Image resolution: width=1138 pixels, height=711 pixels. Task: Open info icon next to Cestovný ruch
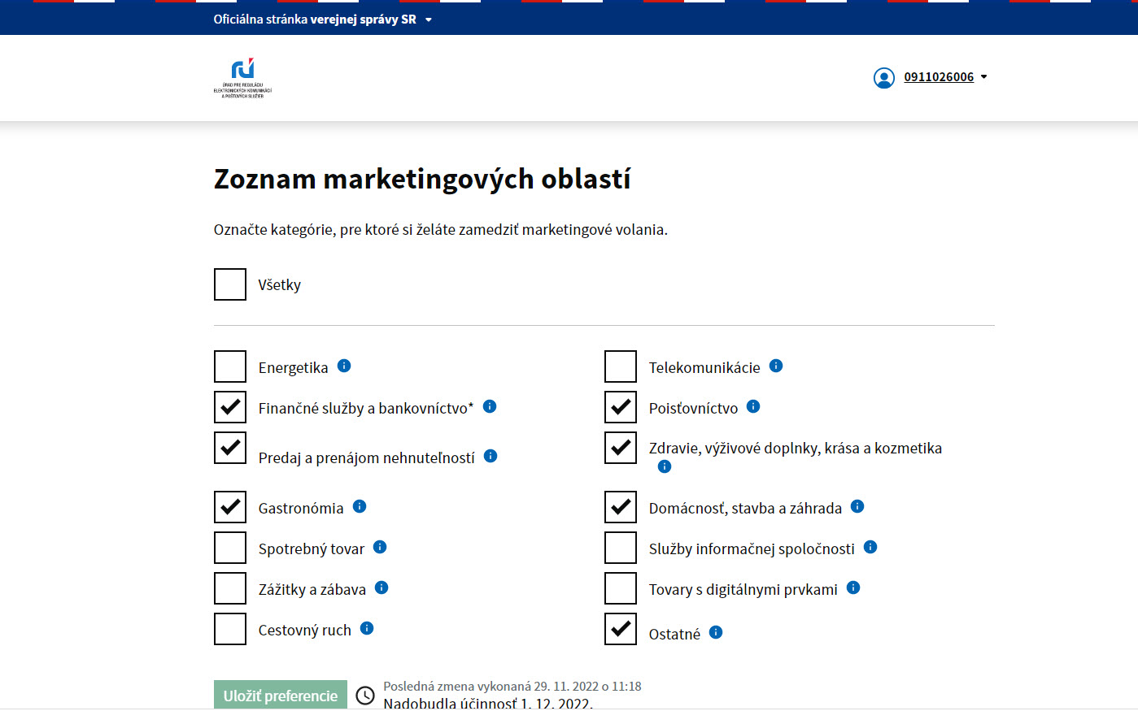tap(367, 628)
